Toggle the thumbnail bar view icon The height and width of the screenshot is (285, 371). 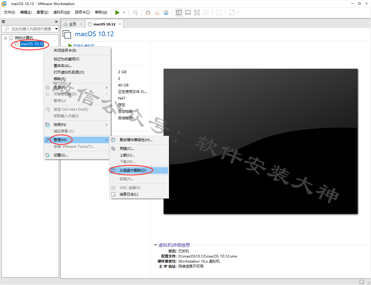(188, 13)
